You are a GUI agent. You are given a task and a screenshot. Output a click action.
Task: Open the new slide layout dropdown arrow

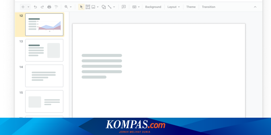(x=28, y=7)
